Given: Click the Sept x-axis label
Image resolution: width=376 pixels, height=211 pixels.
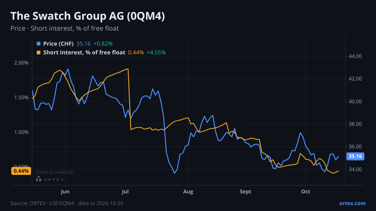Looking at the screenshot, I should point(246,192).
